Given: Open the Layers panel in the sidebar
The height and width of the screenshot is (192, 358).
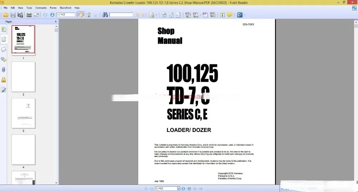Looking at the screenshot, I should (x=4, y=49).
